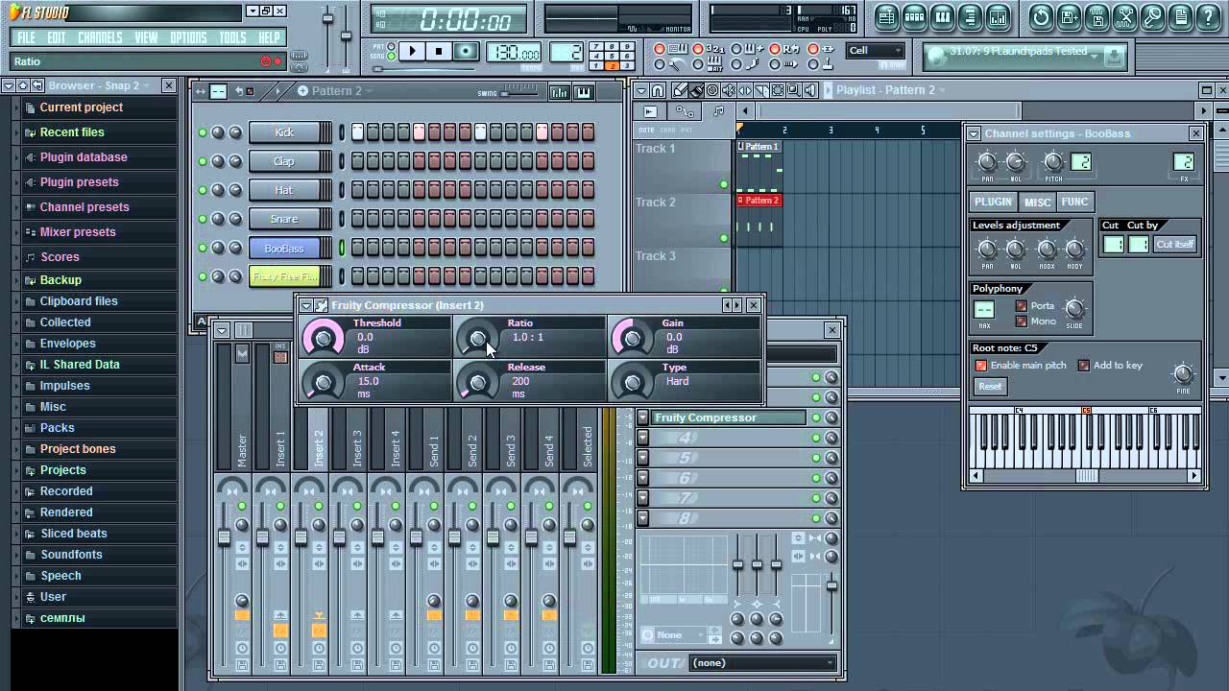Click the help question mark icon
Image resolution: width=1229 pixels, height=691 pixels.
tap(1208, 17)
